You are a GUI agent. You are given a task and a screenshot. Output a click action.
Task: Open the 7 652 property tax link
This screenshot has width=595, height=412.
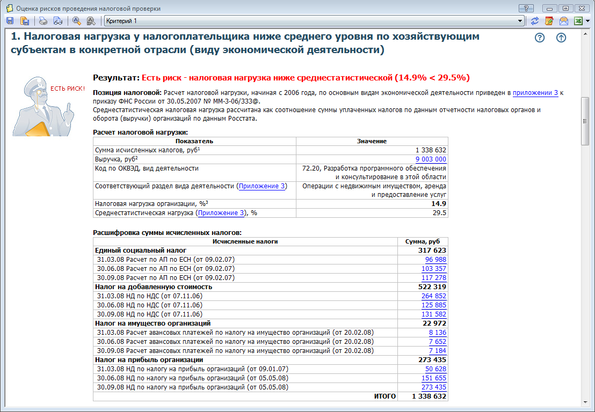[x=438, y=342]
